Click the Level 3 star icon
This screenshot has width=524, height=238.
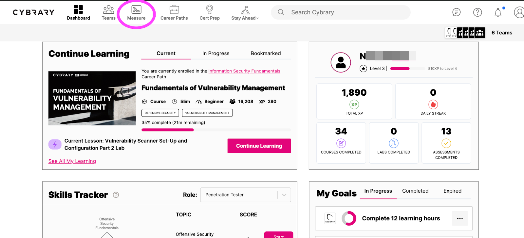tap(363, 69)
